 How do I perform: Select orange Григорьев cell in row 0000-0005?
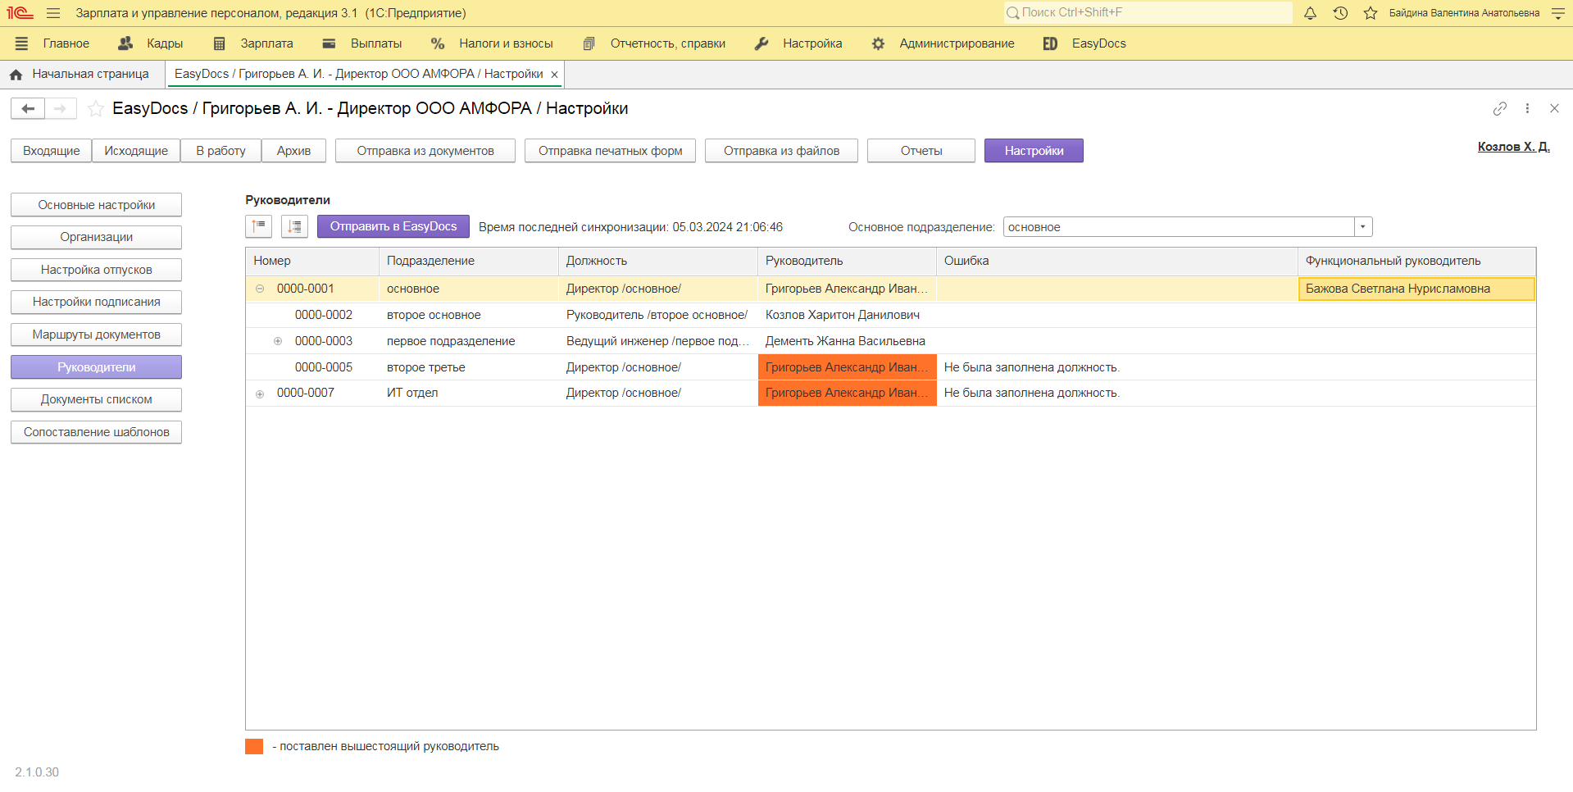(847, 367)
